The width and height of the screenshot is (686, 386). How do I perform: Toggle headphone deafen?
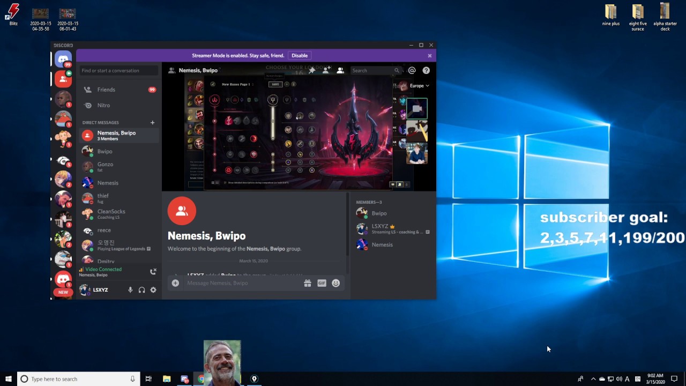point(141,290)
